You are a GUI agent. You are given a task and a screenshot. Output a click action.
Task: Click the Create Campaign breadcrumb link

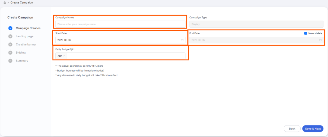pyautogui.click(x=22, y=2)
